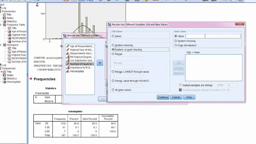Click the 'Valid Percent' column header
The width and height of the screenshot is (256, 144).
90,119
